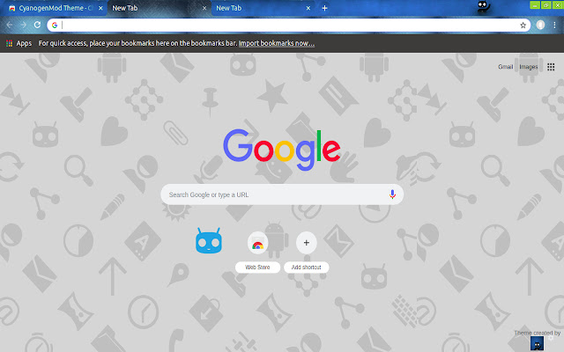Close the last New Tab
This screenshot has height=352, width=564.
click(x=308, y=8)
